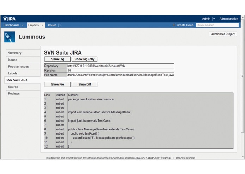Click the JIRA logo
The height and width of the screenshot is (174, 245).
[x=10, y=19]
